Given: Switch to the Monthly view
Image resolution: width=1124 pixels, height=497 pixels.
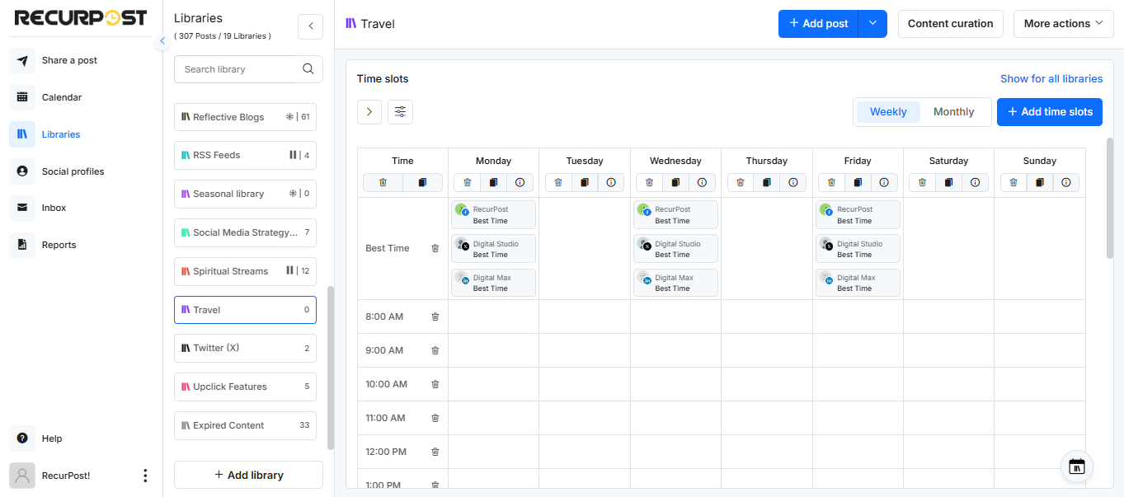Looking at the screenshot, I should point(954,112).
